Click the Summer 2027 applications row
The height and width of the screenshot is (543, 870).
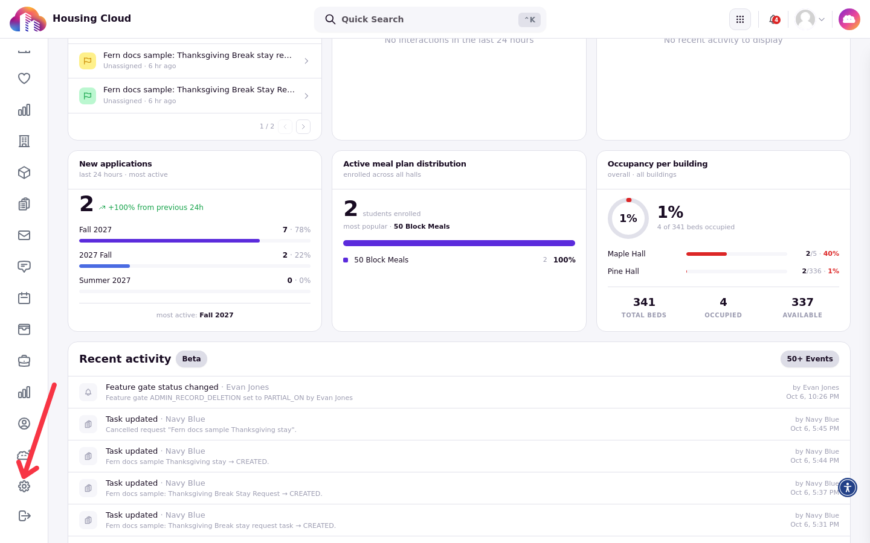[x=195, y=284]
